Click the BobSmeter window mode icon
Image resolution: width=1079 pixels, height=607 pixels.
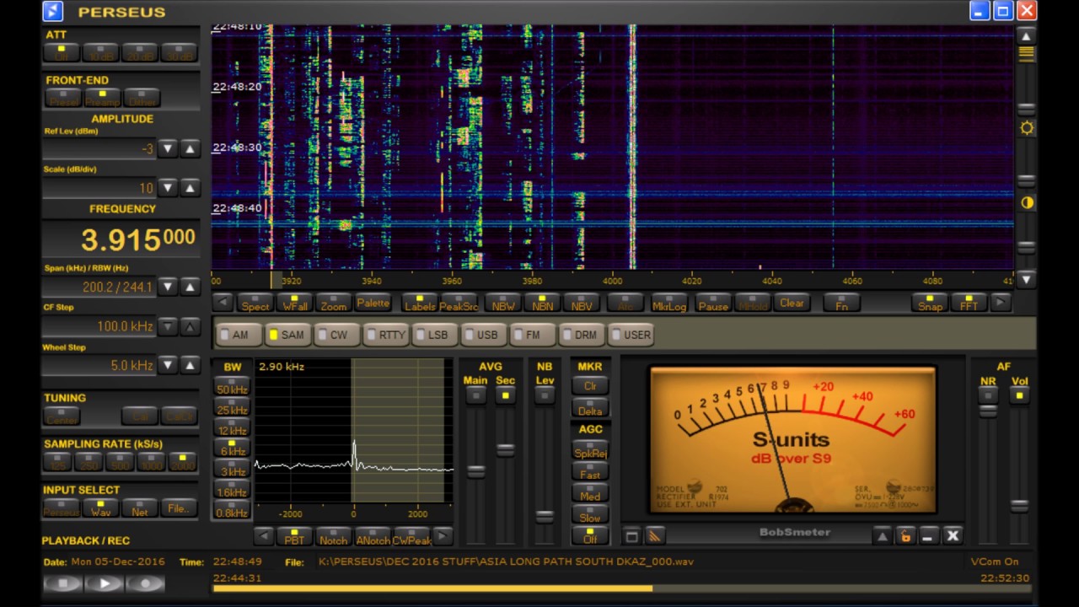(x=631, y=536)
